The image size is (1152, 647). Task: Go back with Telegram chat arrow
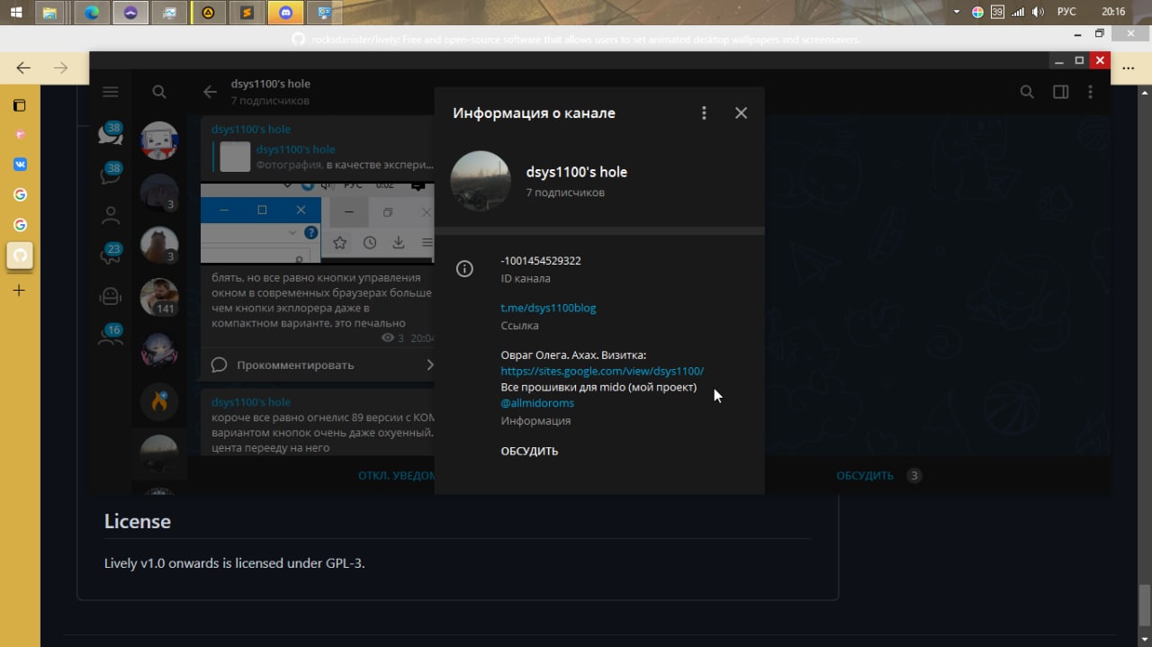[210, 92]
